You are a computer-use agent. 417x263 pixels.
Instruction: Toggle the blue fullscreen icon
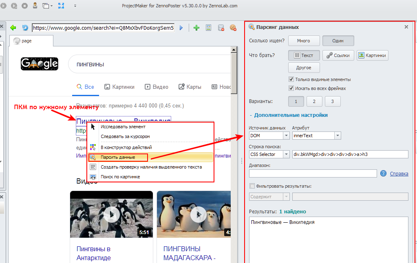(61, 6)
